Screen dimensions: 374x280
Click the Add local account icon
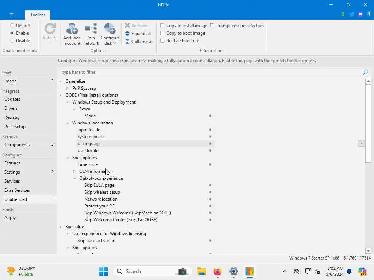coord(72,28)
